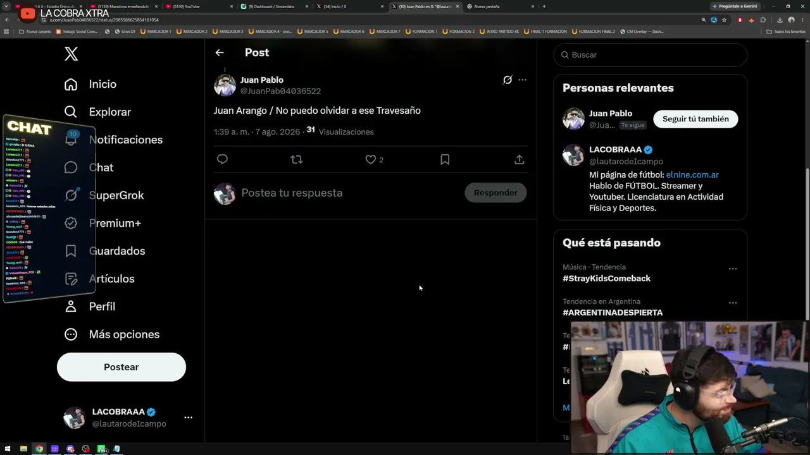Image resolution: width=810 pixels, height=455 pixels.
Task: Open the MARCADOR 1 bookmark
Action: click(156, 31)
